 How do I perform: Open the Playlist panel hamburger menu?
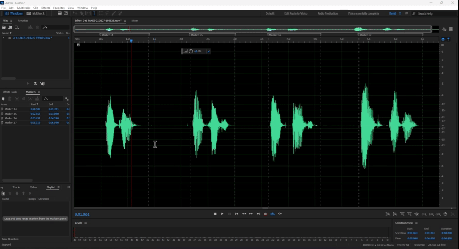point(58,187)
